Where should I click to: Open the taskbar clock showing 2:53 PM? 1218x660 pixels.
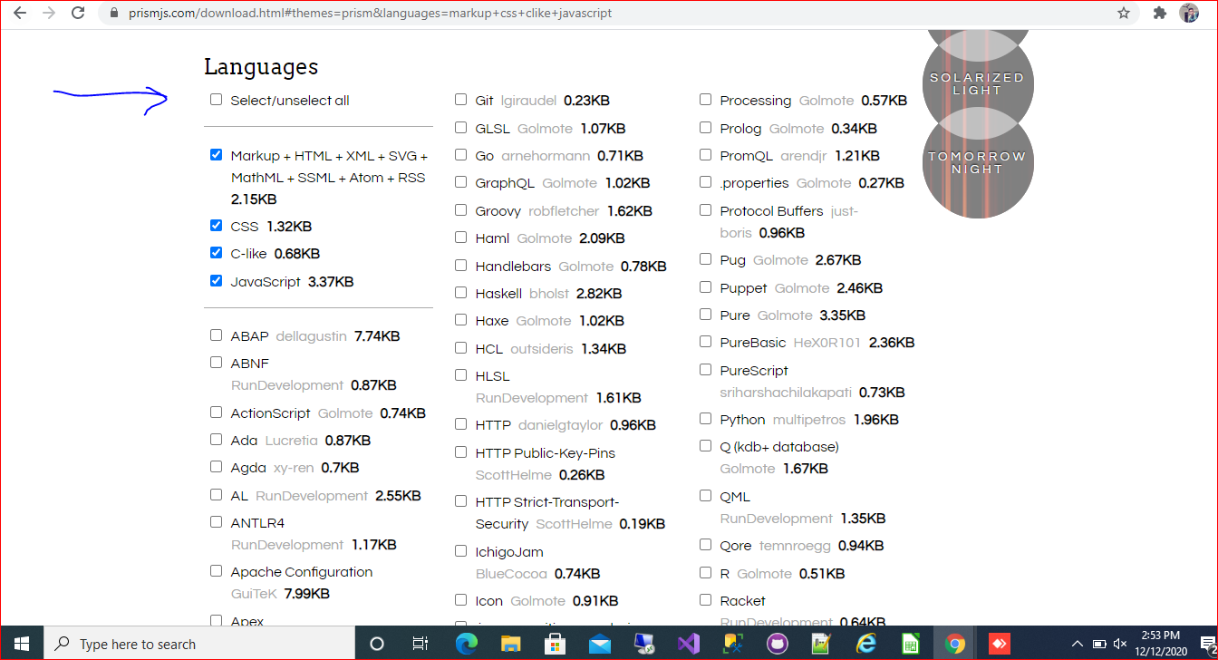pos(1161,644)
